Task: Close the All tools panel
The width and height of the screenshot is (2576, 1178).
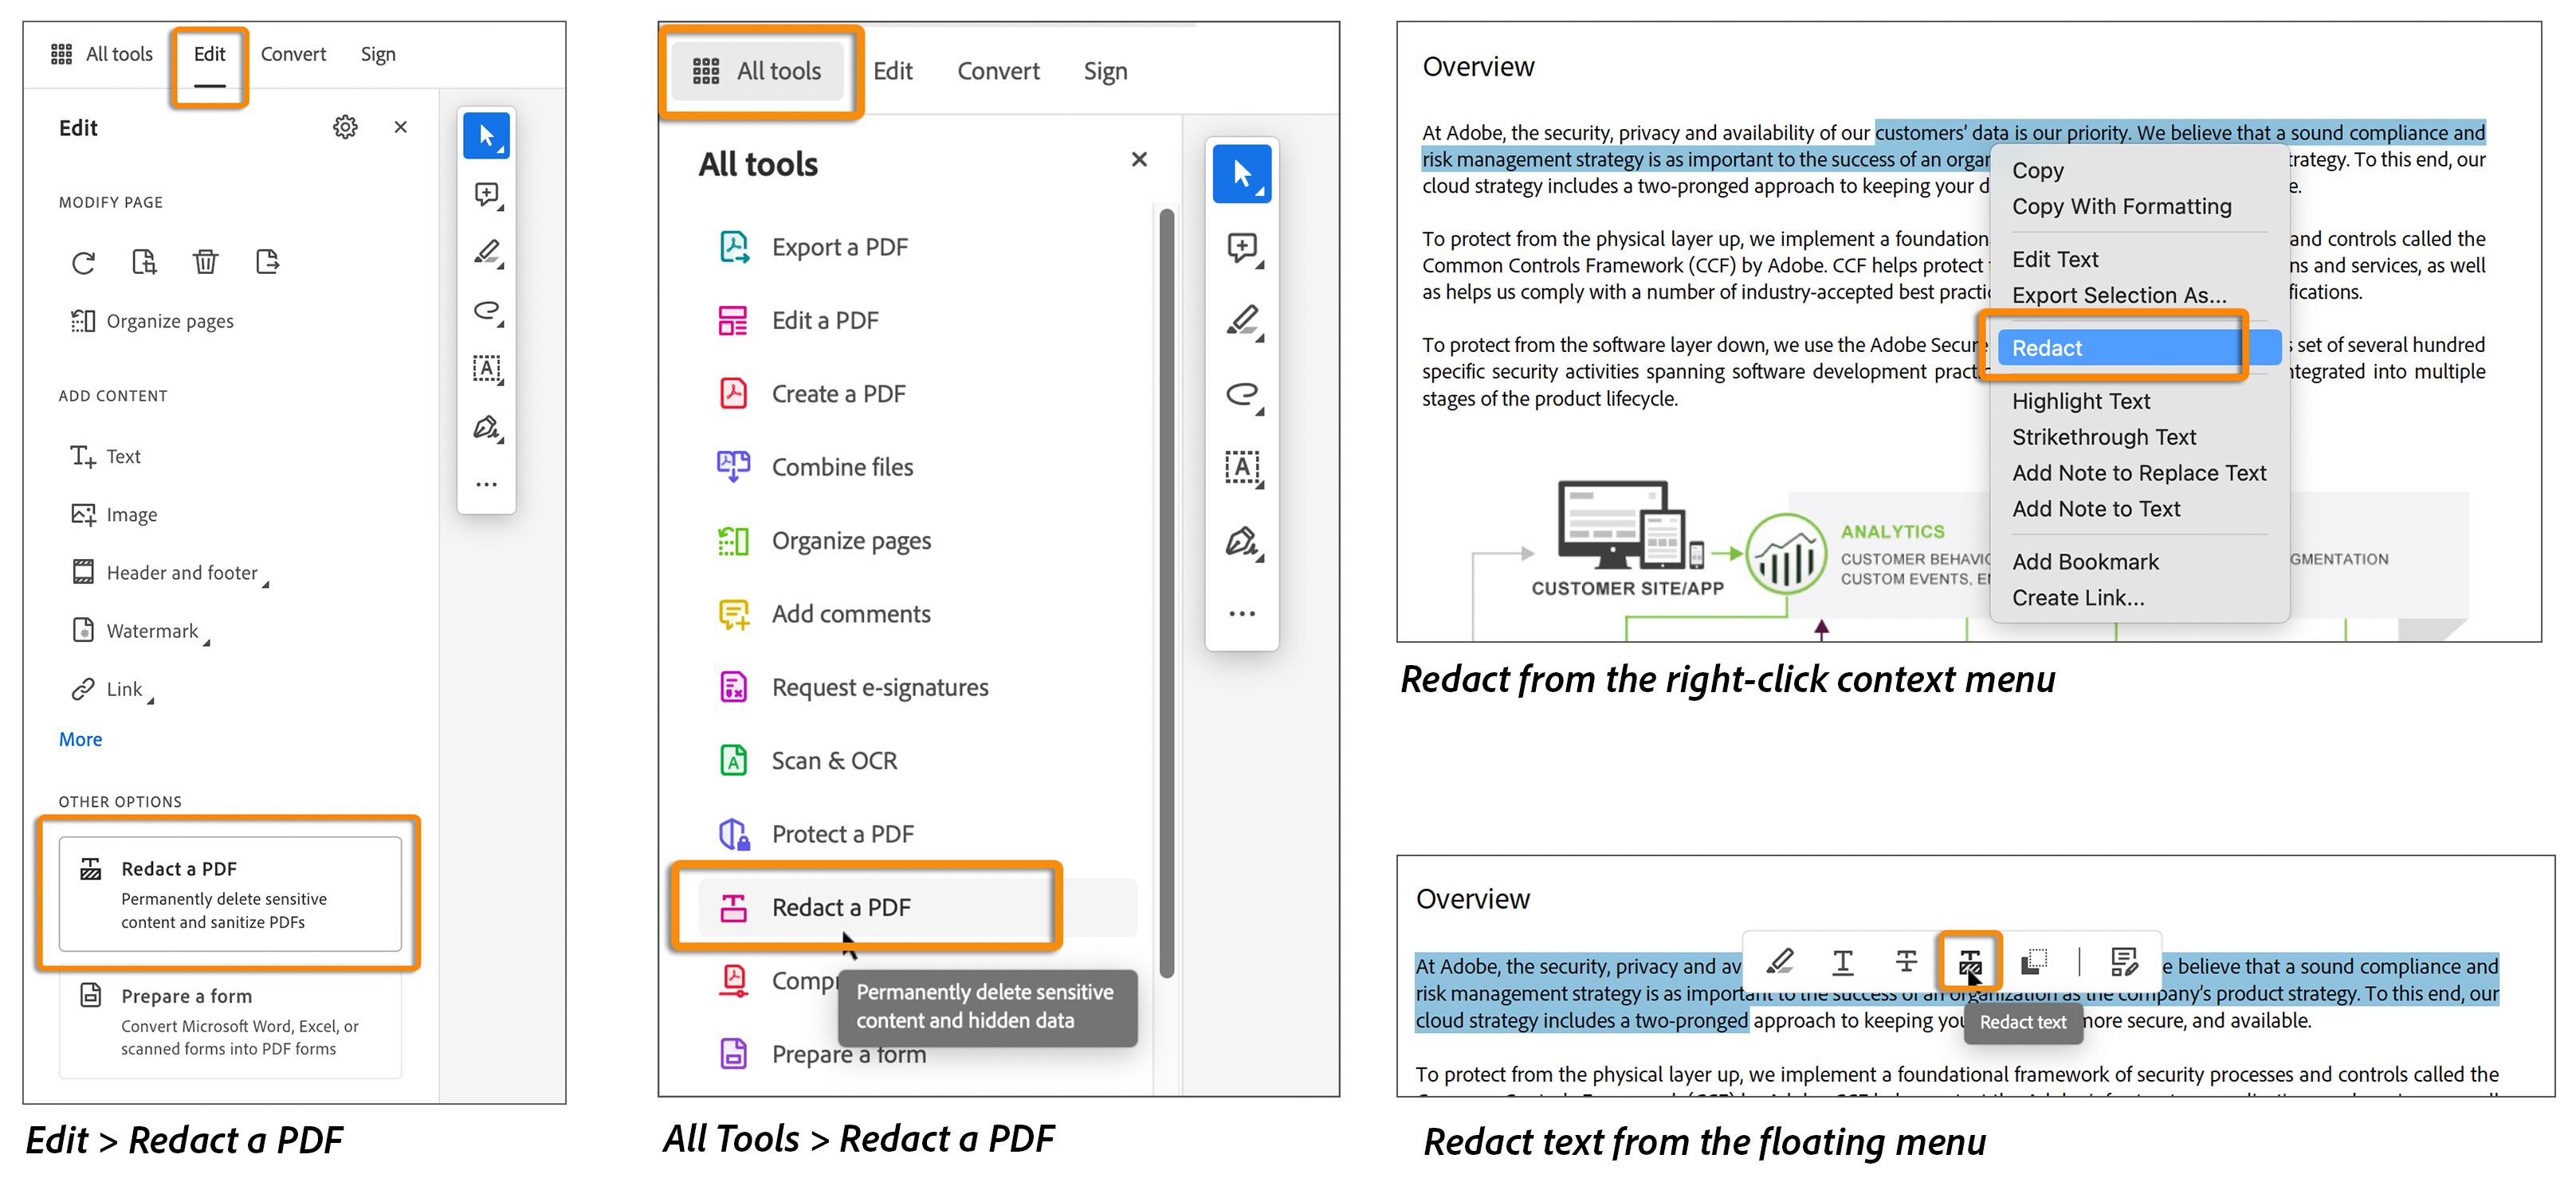Action: (x=1139, y=160)
